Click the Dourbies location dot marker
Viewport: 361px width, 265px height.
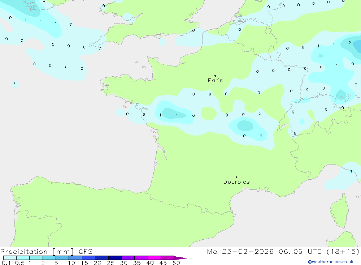tap(236, 177)
